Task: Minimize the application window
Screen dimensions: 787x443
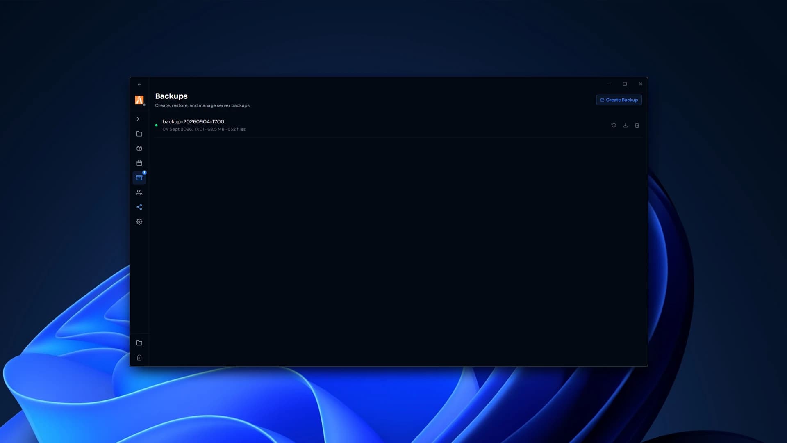Action: tap(609, 84)
